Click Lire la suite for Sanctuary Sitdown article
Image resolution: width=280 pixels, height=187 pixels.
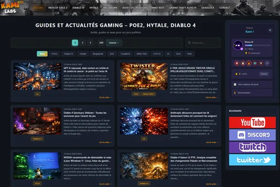pos(105,143)
